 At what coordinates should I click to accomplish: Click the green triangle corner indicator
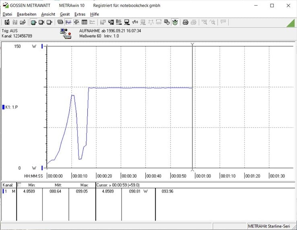(x=291, y=23)
